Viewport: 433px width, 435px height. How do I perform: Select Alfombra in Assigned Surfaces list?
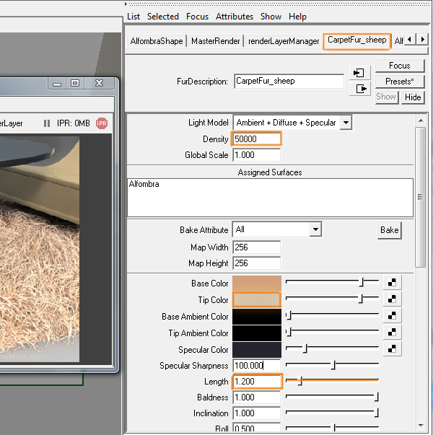144,184
